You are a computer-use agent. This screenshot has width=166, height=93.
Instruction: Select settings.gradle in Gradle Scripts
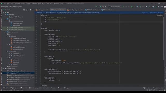coord(17,82)
